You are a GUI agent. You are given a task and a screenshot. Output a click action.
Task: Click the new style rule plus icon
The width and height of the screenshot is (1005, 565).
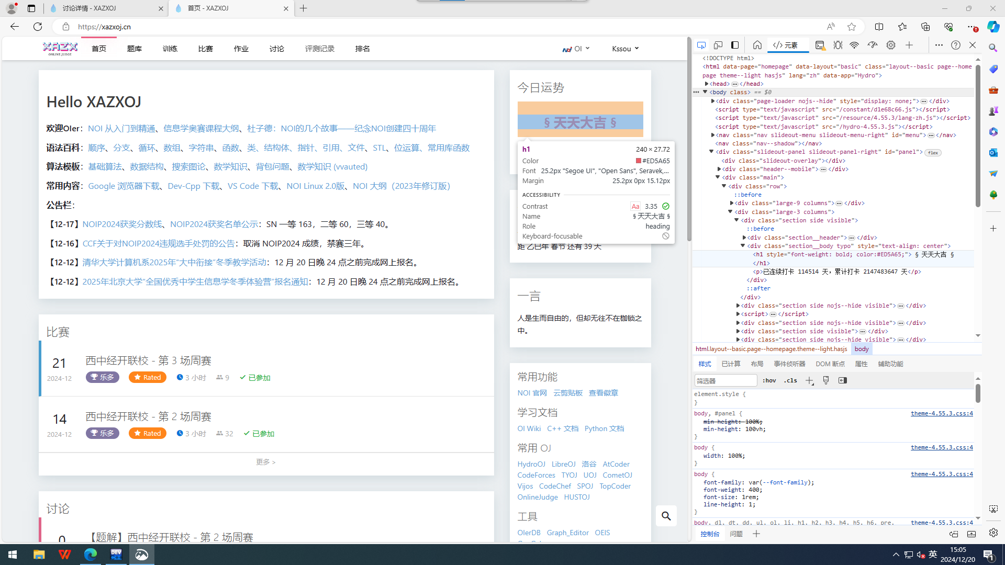pyautogui.click(x=809, y=381)
